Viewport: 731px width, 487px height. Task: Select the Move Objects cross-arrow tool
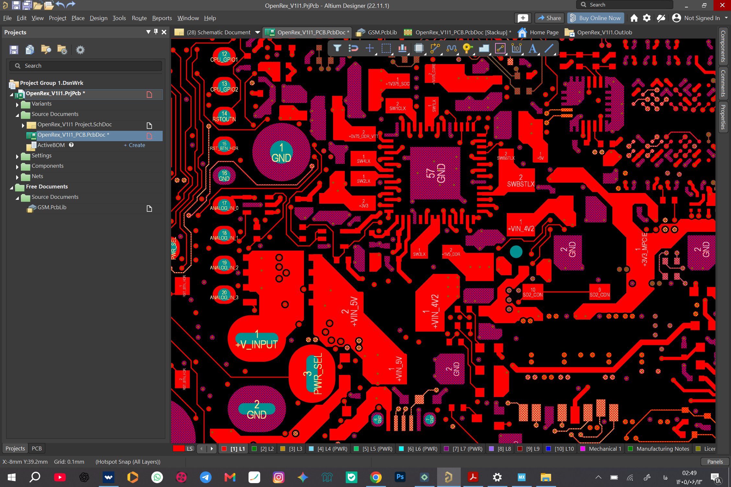pyautogui.click(x=370, y=48)
